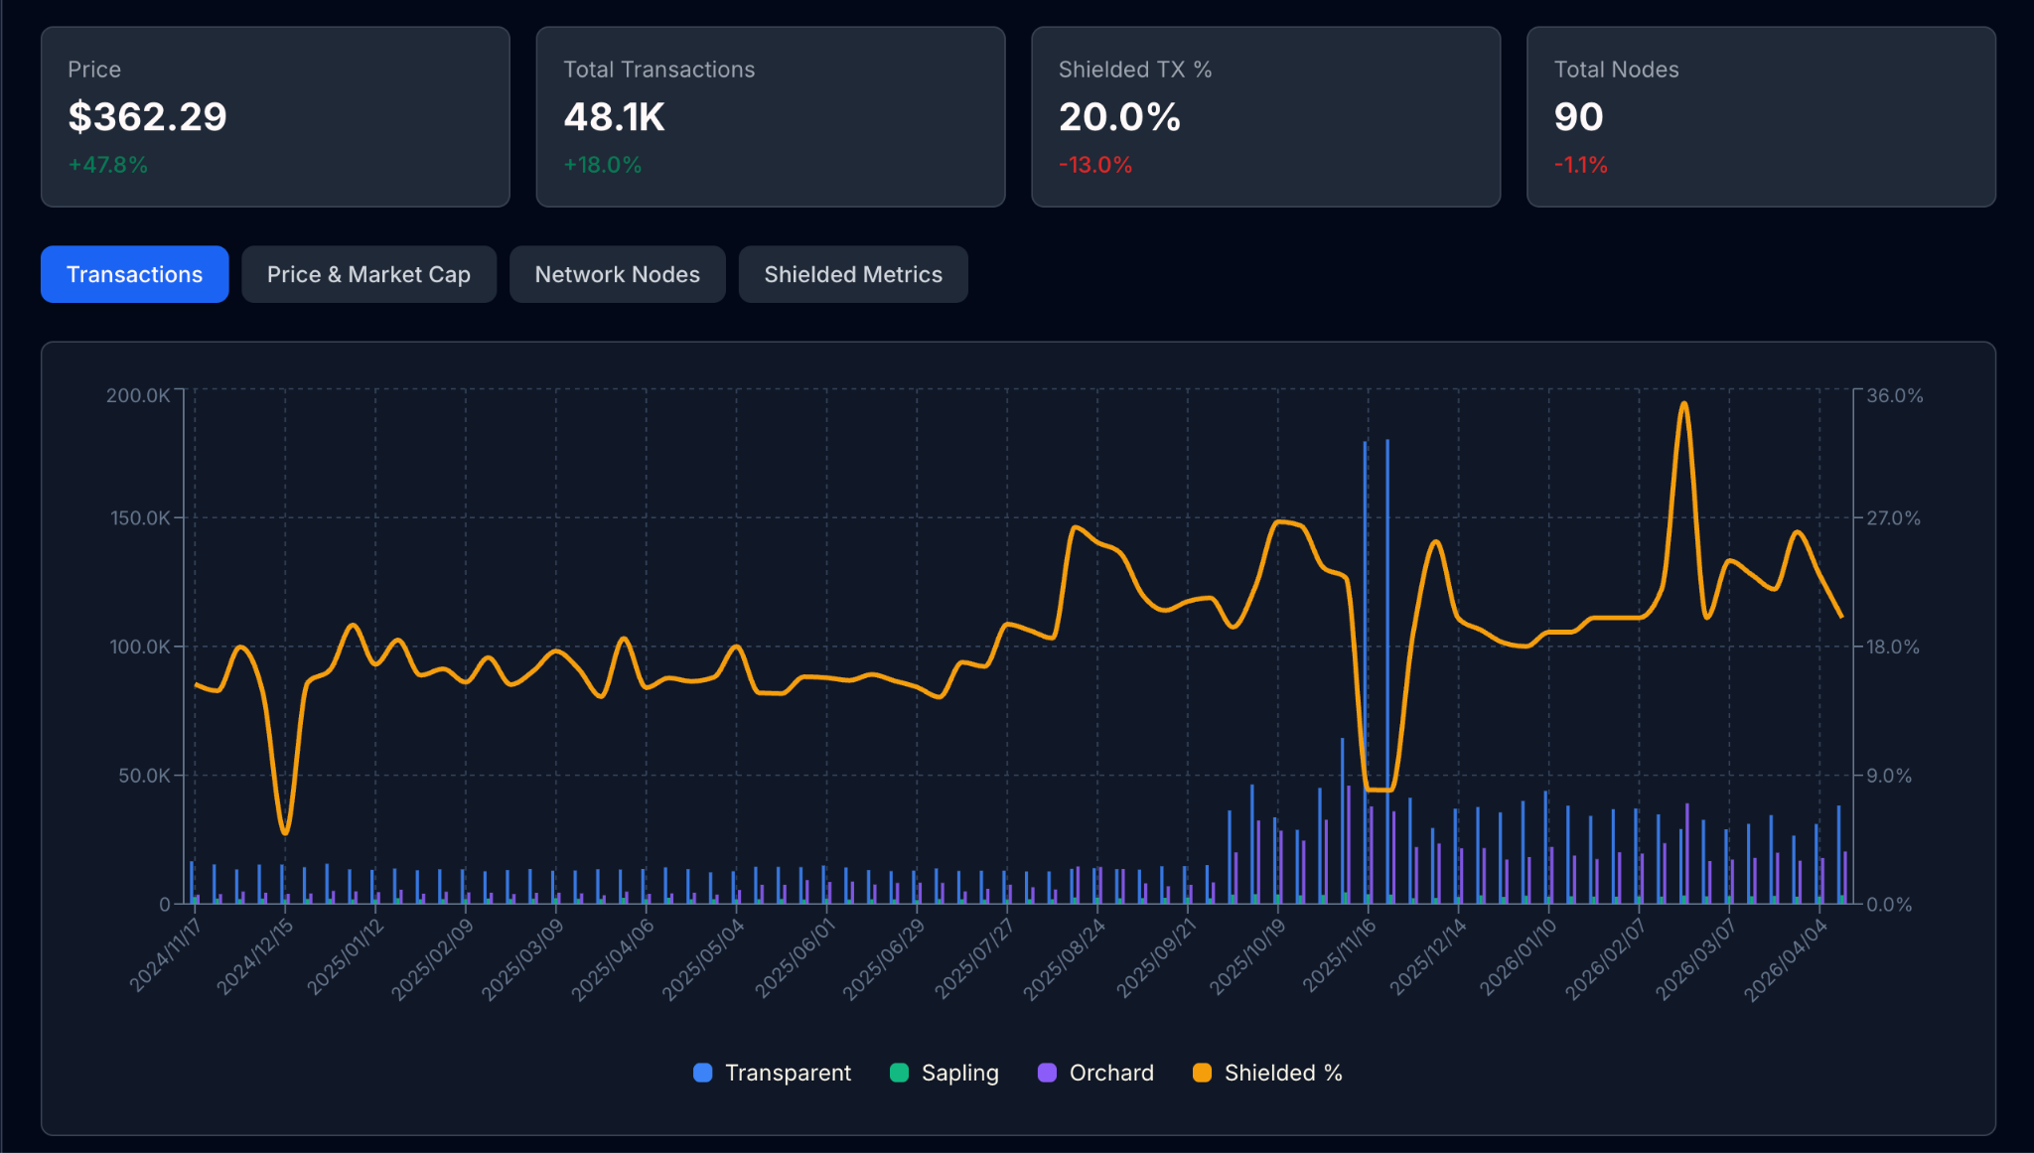Viewport: 2034px width, 1153px height.
Task: Click the +47.8% price change
Action: (x=107, y=165)
